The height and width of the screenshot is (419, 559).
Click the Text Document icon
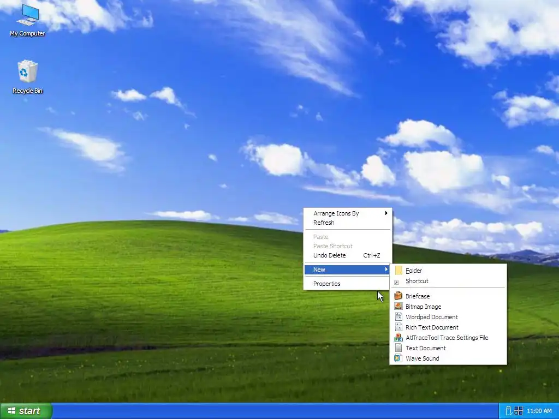pos(398,348)
